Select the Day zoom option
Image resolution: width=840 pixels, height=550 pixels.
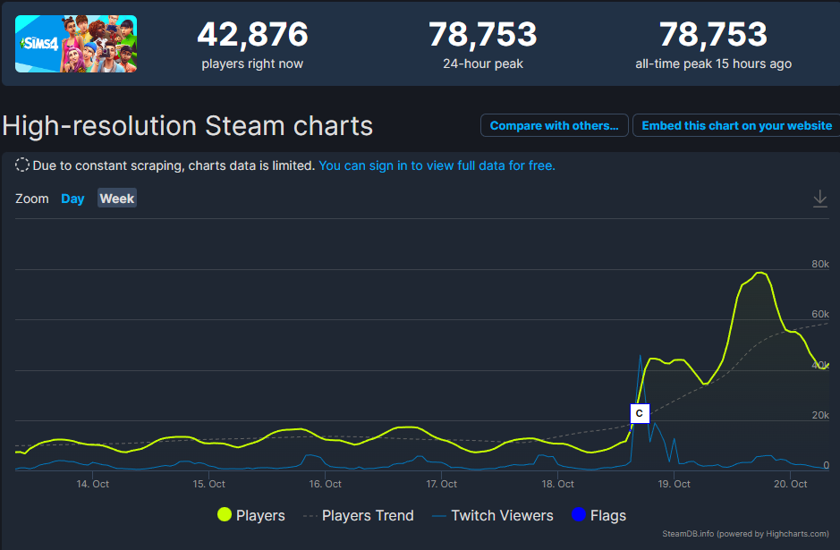tap(72, 199)
